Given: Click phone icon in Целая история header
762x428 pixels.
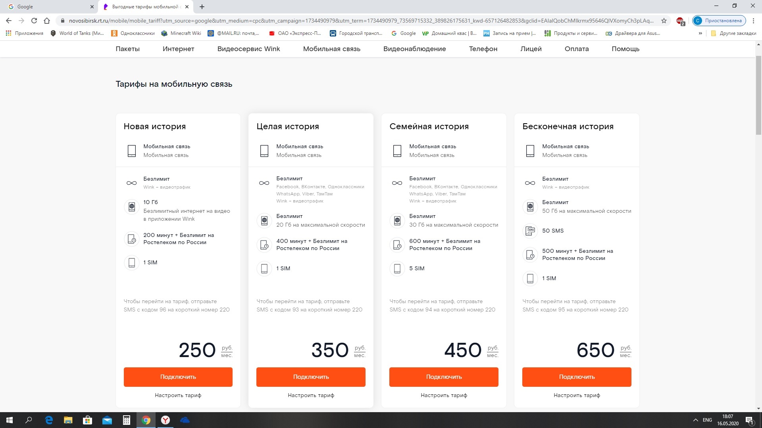Looking at the screenshot, I should pyautogui.click(x=264, y=151).
